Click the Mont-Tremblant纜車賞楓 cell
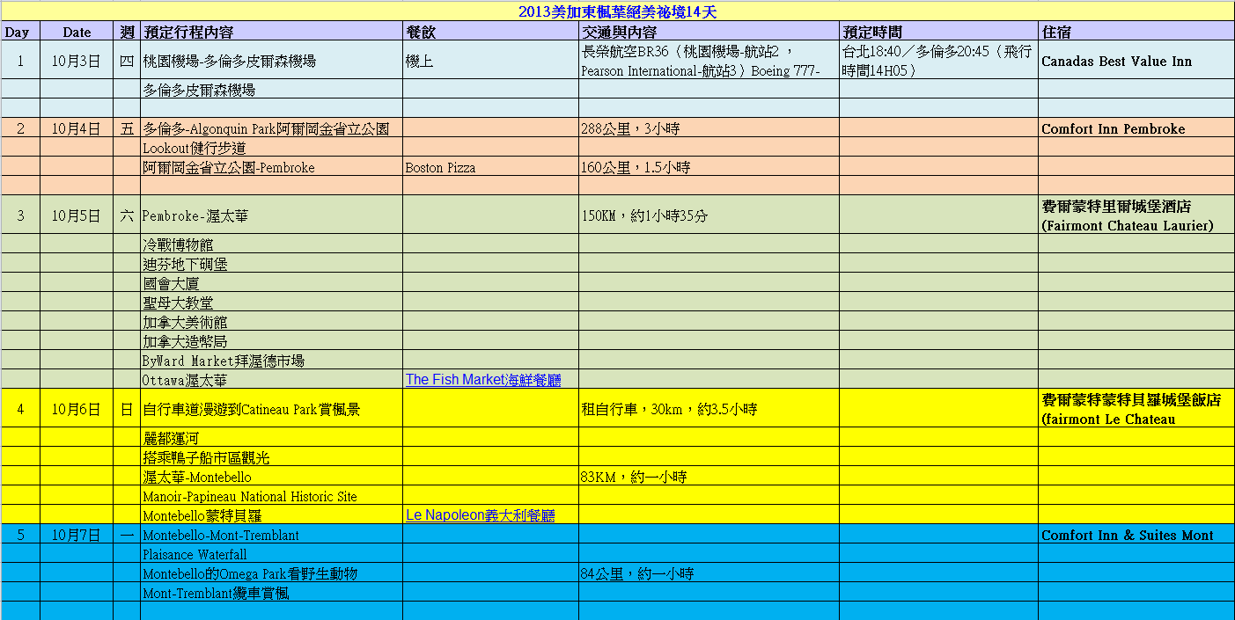 [216, 594]
